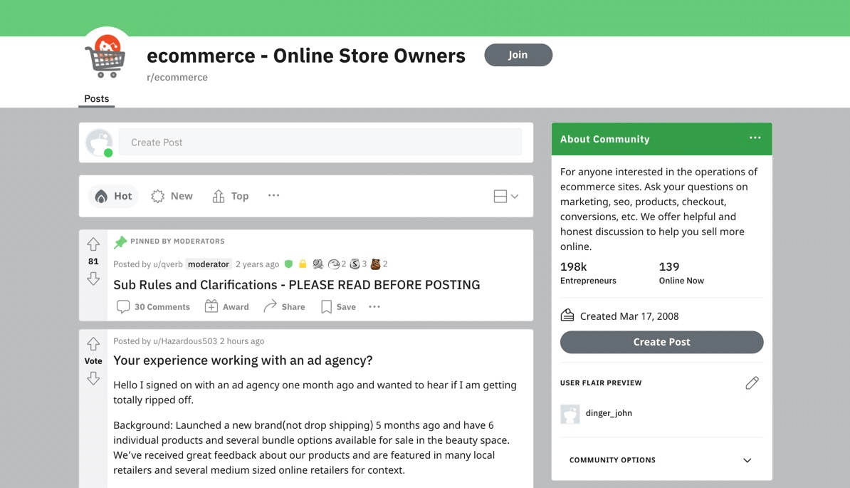Upvote the pinned Sub Rules post
850x488 pixels.
[x=93, y=244]
